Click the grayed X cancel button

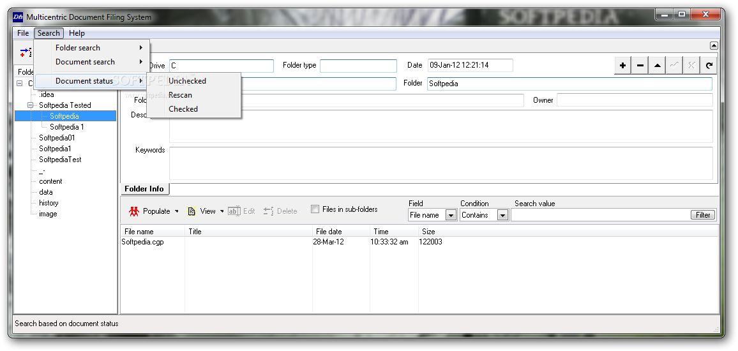(691, 66)
